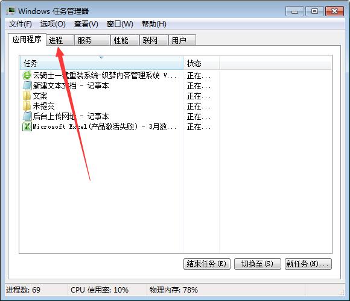Click the 状态 cell of the Excel row
350x301 pixels.
tap(199, 127)
